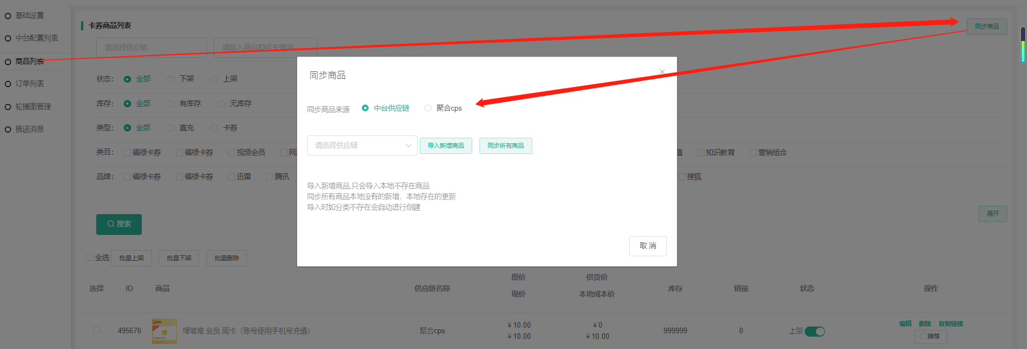Check 营销组合 category checkbox
Screen dimensions: 1027x349
(753, 152)
